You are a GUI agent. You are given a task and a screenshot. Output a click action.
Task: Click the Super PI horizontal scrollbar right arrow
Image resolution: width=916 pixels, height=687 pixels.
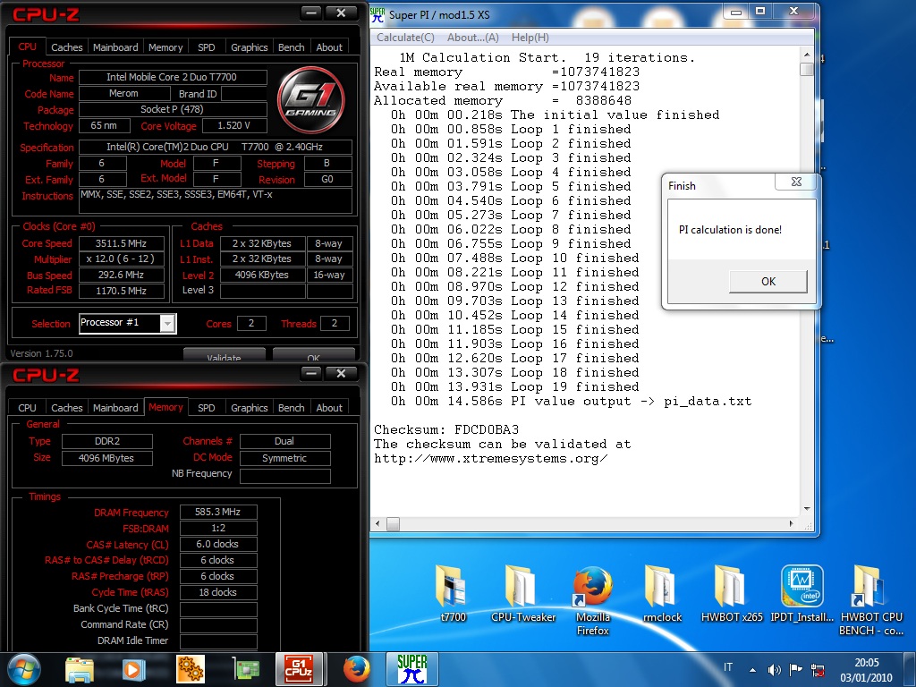coord(792,524)
